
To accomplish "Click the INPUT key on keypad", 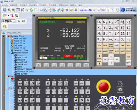I will (129, 45).
